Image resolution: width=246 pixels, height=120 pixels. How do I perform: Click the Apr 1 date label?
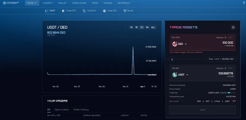pos(143,87)
